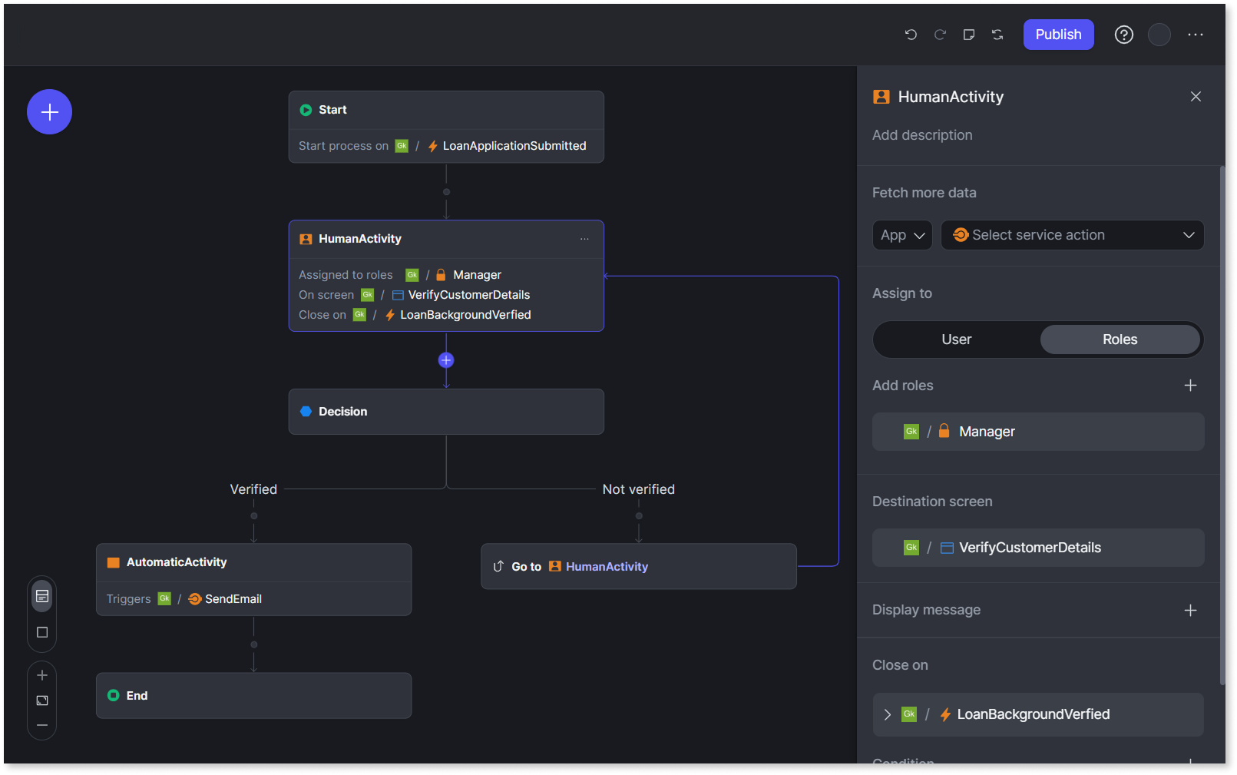Click the large purple plus to add a node
Viewport: 1237px width, 775px height.
pyautogui.click(x=49, y=111)
